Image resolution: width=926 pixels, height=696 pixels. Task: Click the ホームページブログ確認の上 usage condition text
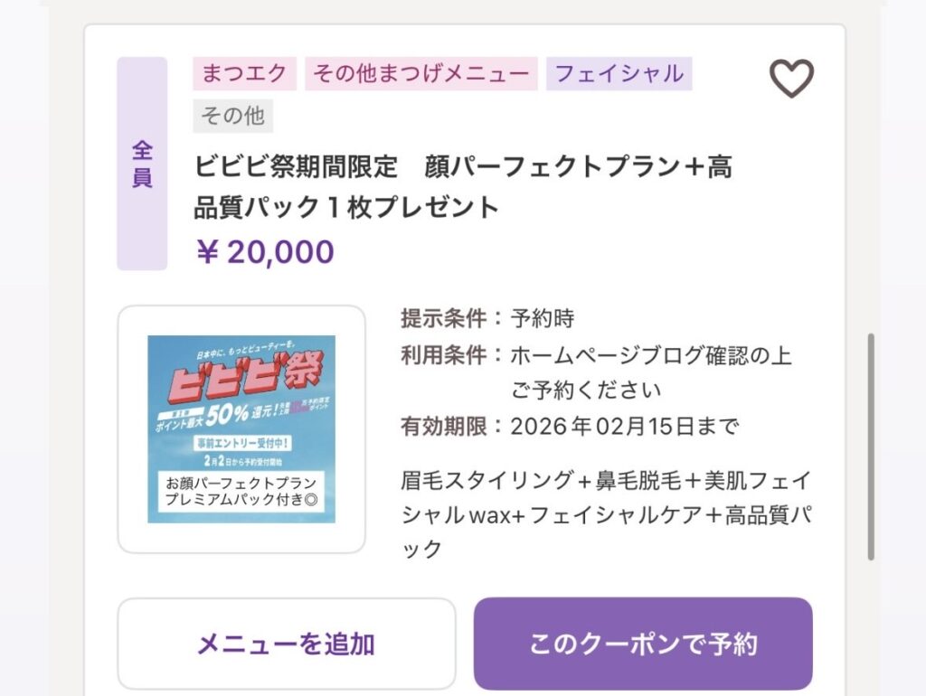tap(650, 355)
